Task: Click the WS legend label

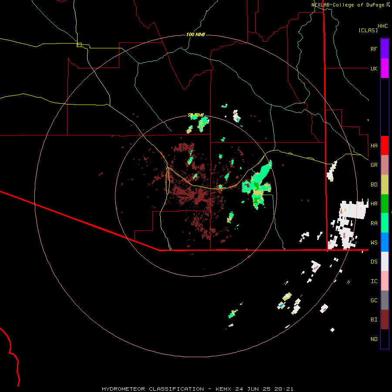Action: point(374,243)
